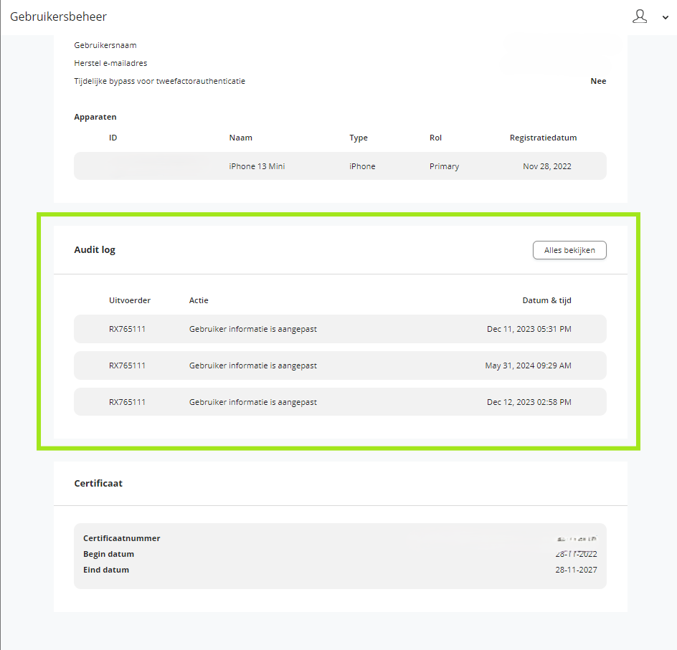
Task: Expand the account dropdown chevron
Action: (666, 18)
